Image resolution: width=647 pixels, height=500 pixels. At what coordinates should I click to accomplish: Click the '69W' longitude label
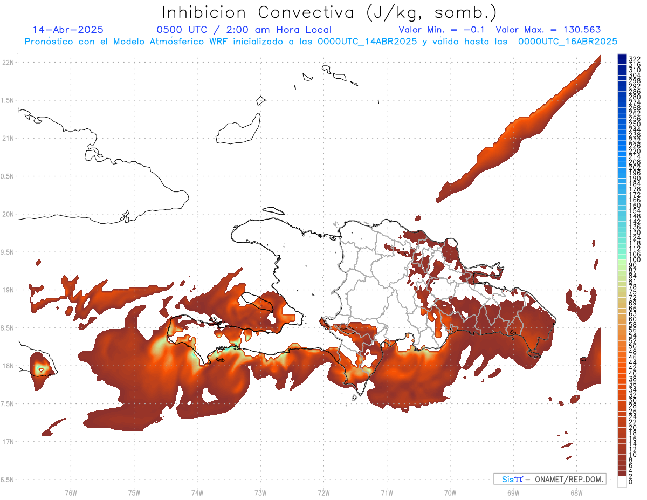point(513,492)
